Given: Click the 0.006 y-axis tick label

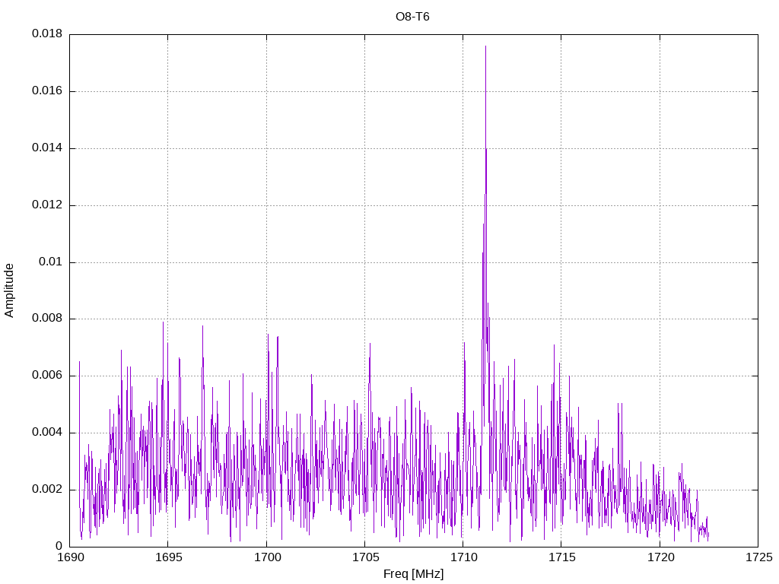Looking at the screenshot, I should coord(47,376).
